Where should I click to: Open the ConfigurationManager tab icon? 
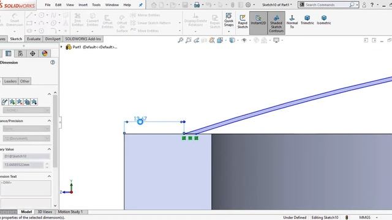coord(20,53)
